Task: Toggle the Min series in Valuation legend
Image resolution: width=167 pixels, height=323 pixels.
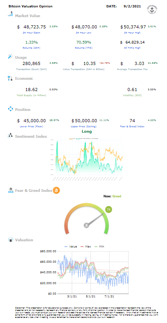Action: tap(99, 246)
